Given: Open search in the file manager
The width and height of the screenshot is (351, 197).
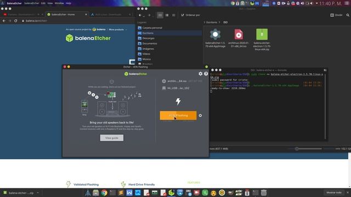Looking at the screenshot, I should coord(348,15).
